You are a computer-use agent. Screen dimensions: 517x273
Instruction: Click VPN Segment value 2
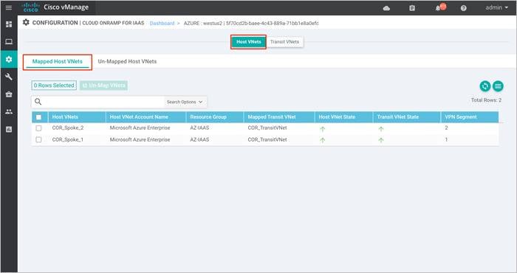pos(446,128)
